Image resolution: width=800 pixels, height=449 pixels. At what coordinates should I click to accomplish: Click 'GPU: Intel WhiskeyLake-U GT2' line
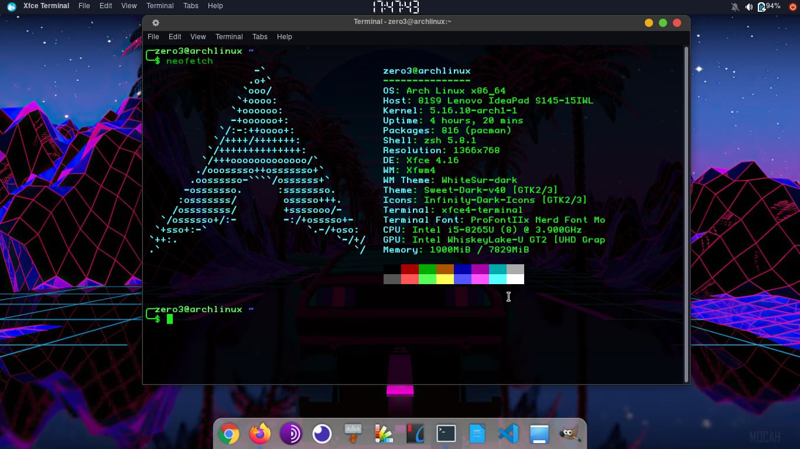coord(494,240)
